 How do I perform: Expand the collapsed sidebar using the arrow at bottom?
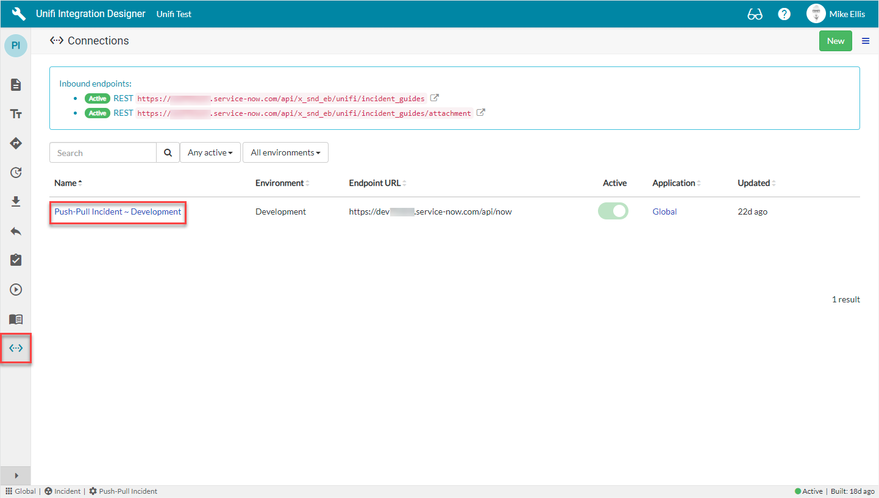[x=15, y=475]
